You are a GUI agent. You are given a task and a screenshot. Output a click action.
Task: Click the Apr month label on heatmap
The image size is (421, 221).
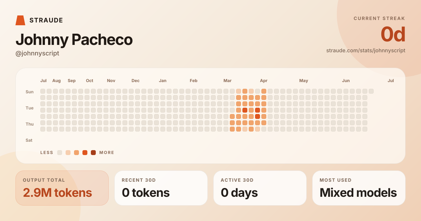tap(263, 81)
